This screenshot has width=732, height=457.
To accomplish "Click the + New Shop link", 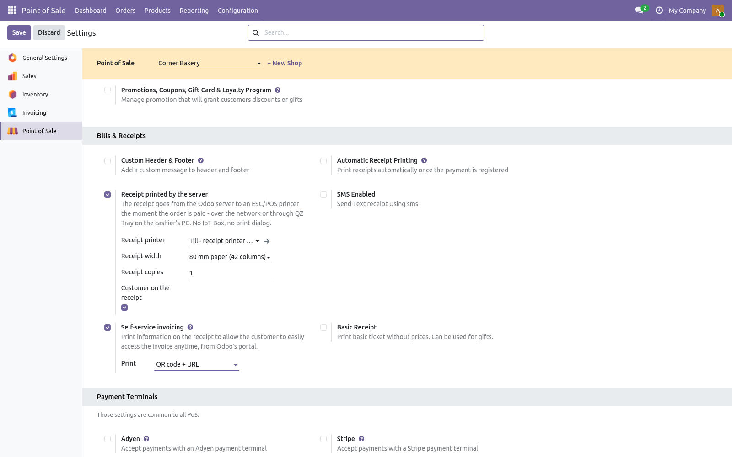I will 285,63.
